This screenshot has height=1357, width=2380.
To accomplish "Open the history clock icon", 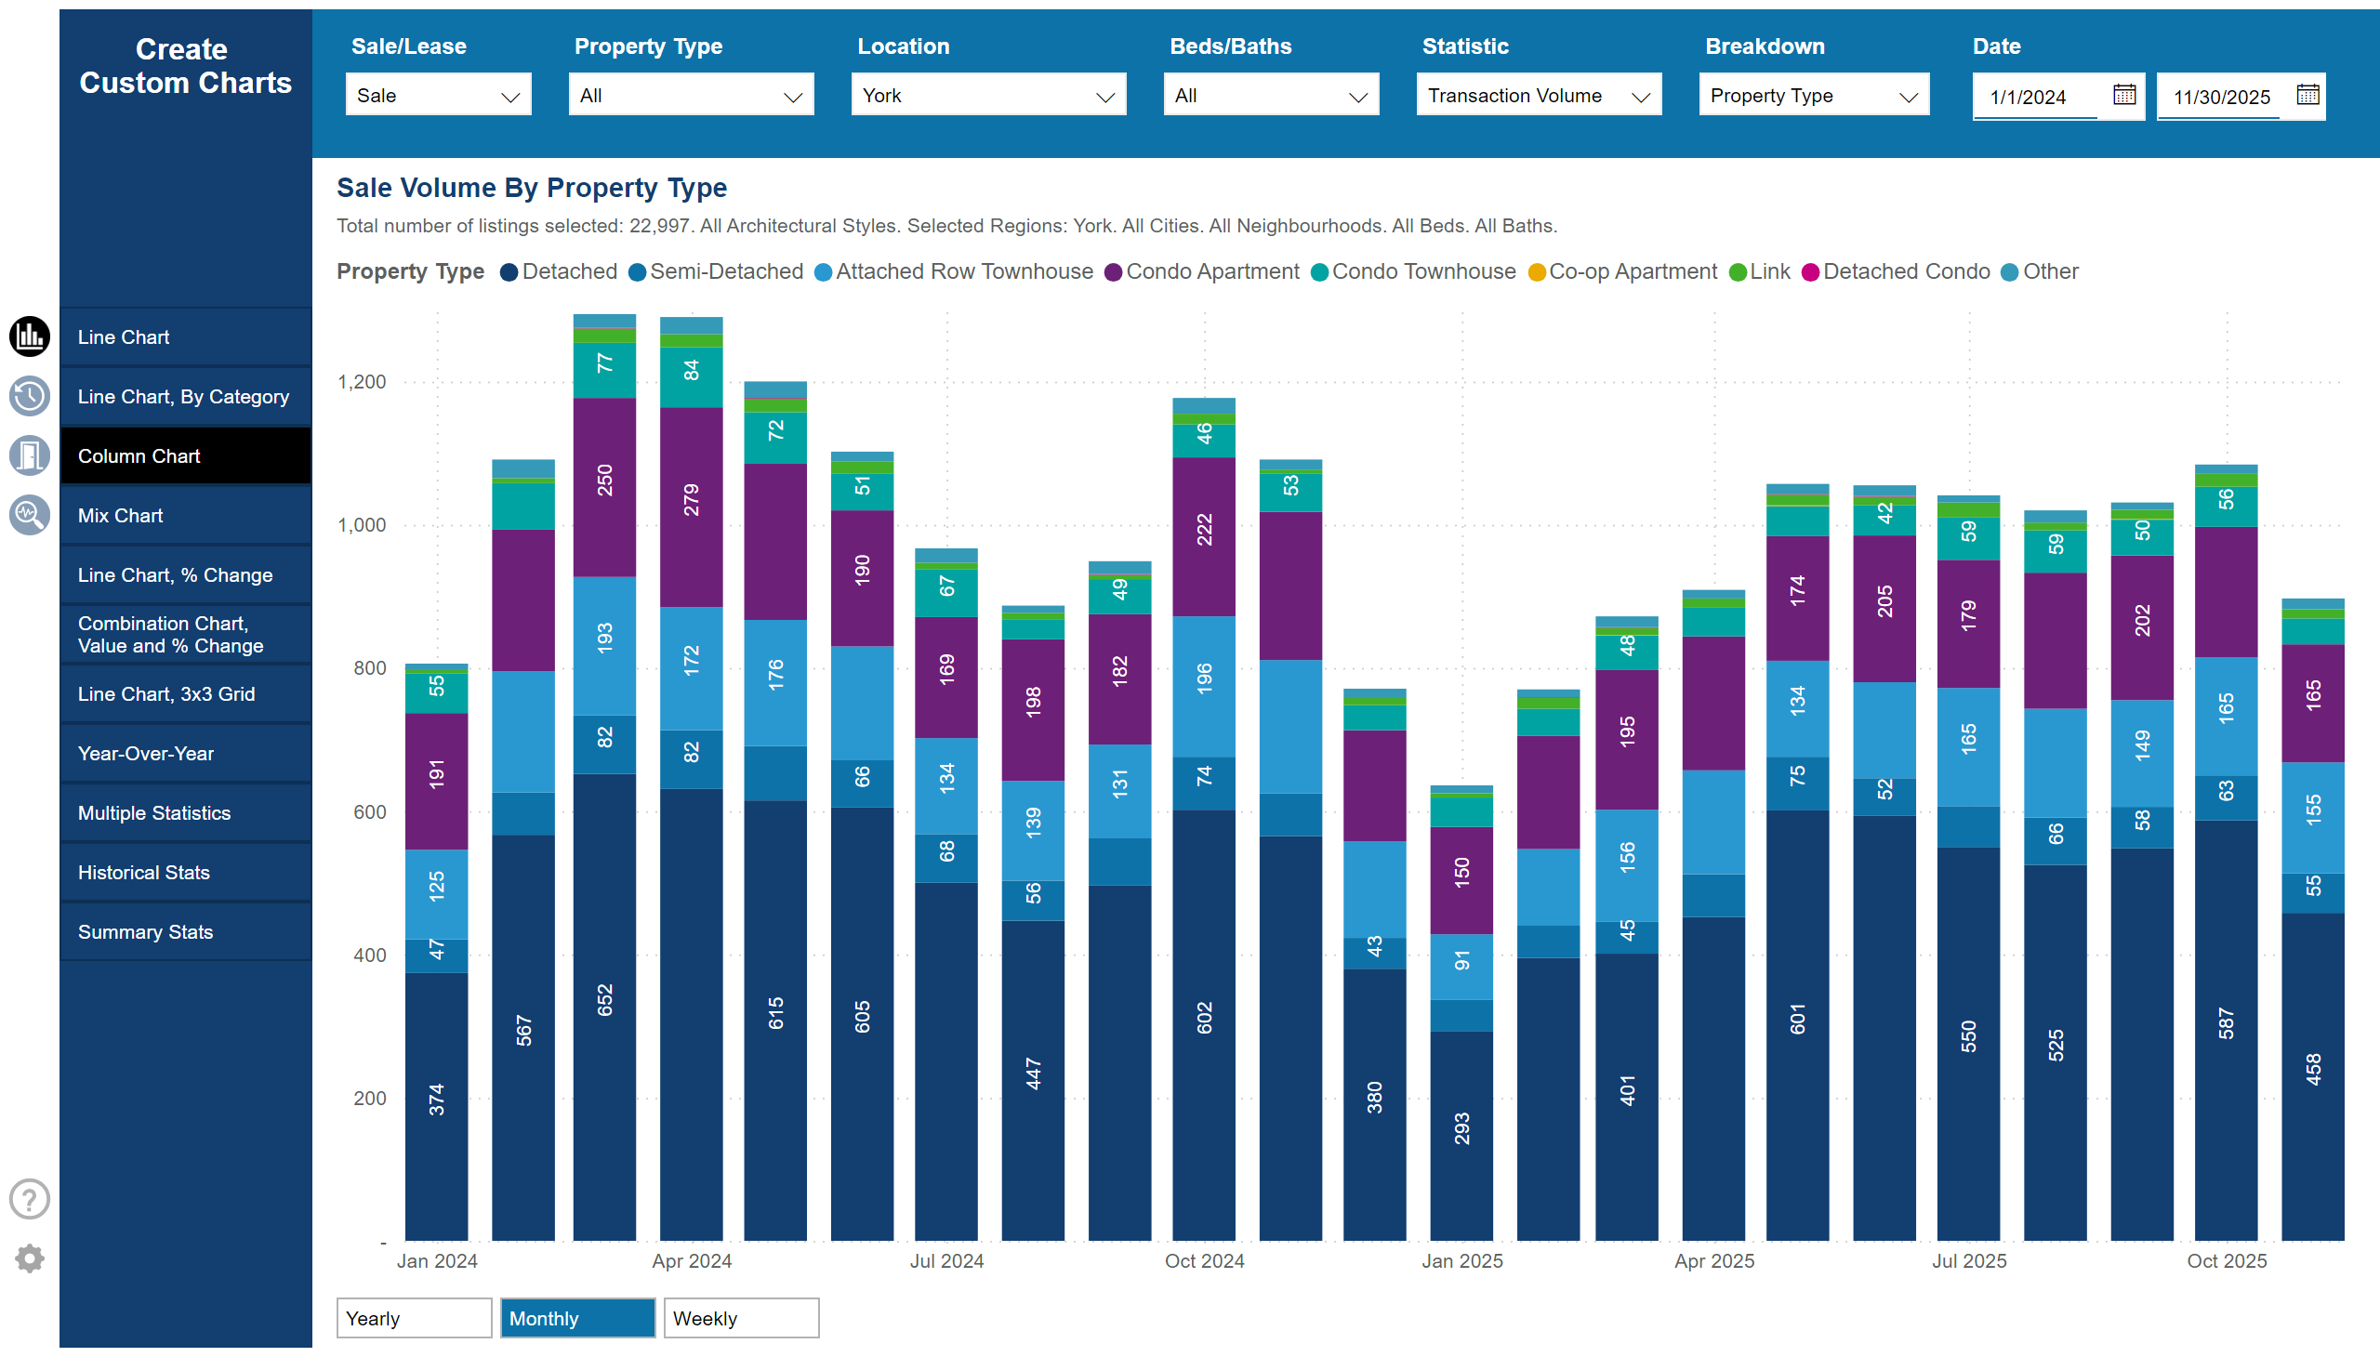I will pyautogui.click(x=29, y=396).
